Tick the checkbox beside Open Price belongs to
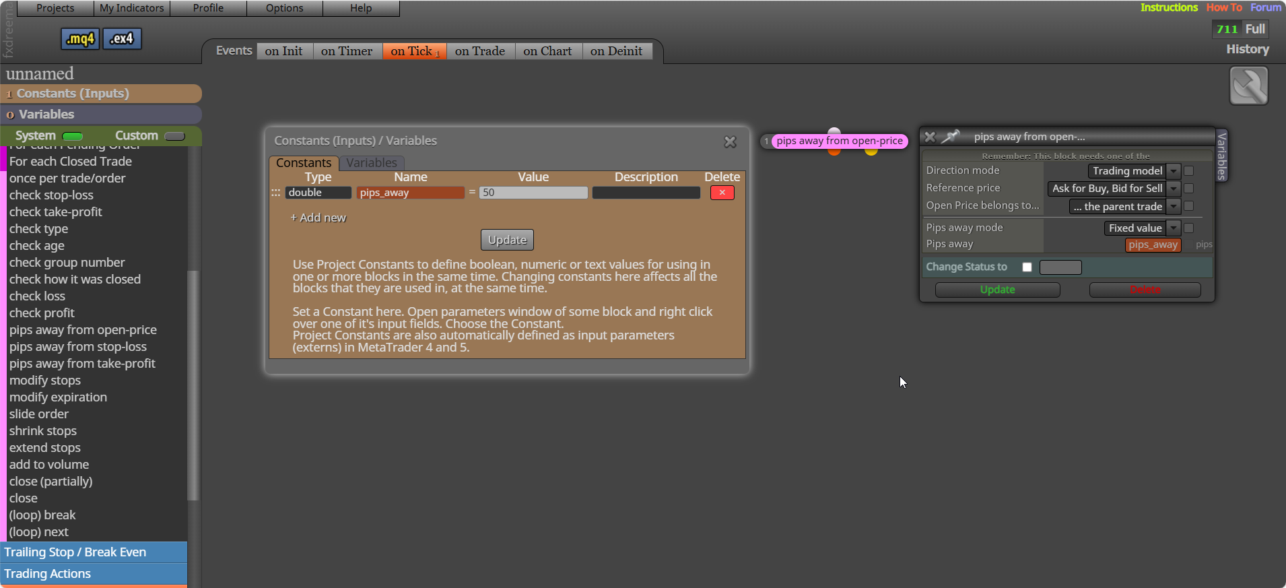 point(1189,206)
